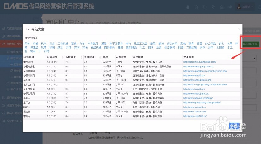
Task: Open the user avatar account menu
Action: point(245,7)
